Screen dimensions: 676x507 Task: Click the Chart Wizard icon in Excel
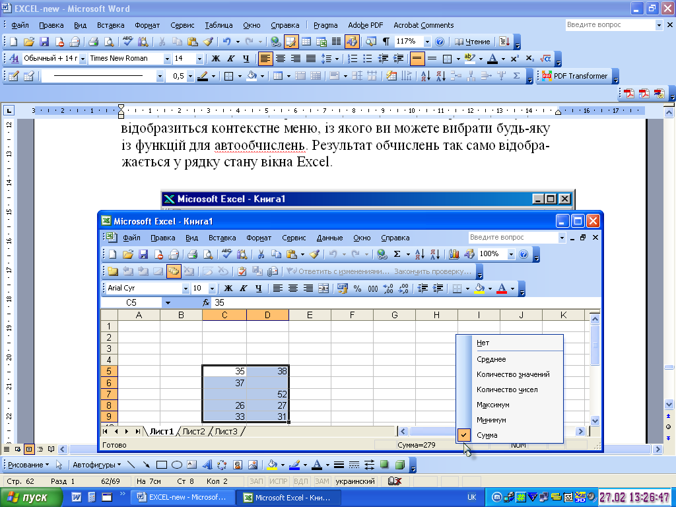454,254
